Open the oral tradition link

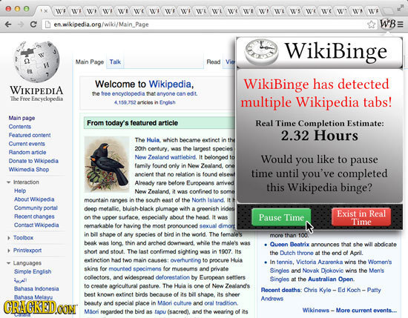click(x=220, y=303)
